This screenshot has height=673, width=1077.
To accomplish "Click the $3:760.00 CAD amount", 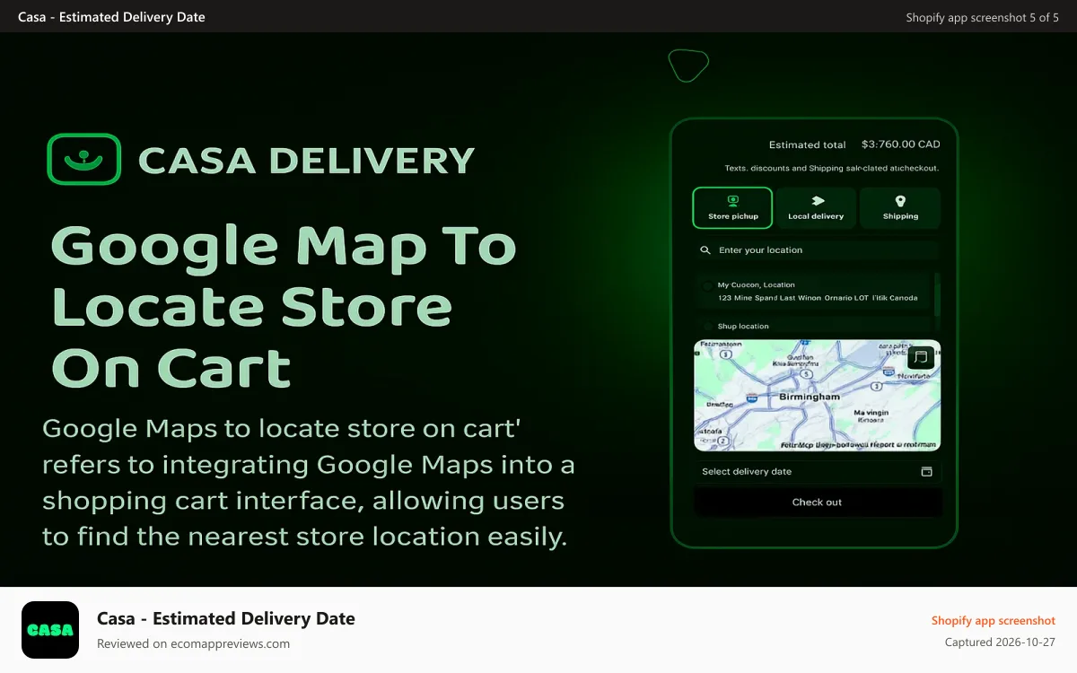I will point(901,144).
